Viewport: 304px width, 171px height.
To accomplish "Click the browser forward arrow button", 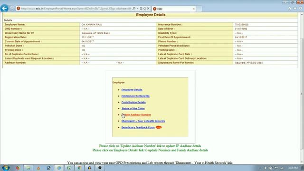I will coord(12,9).
